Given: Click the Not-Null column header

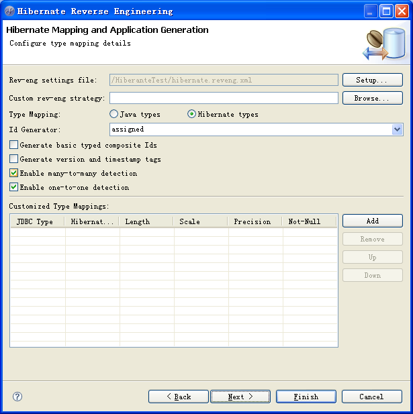Looking at the screenshot, I should pos(310,221).
